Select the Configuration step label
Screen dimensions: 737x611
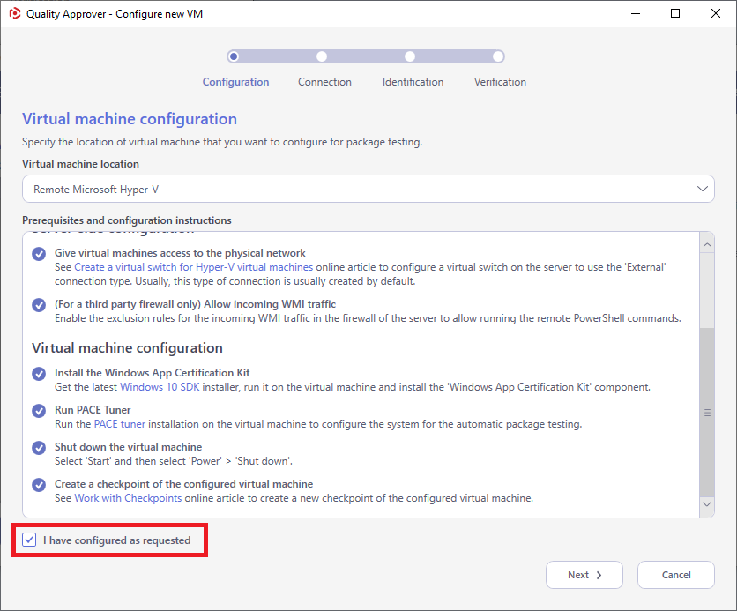(235, 82)
